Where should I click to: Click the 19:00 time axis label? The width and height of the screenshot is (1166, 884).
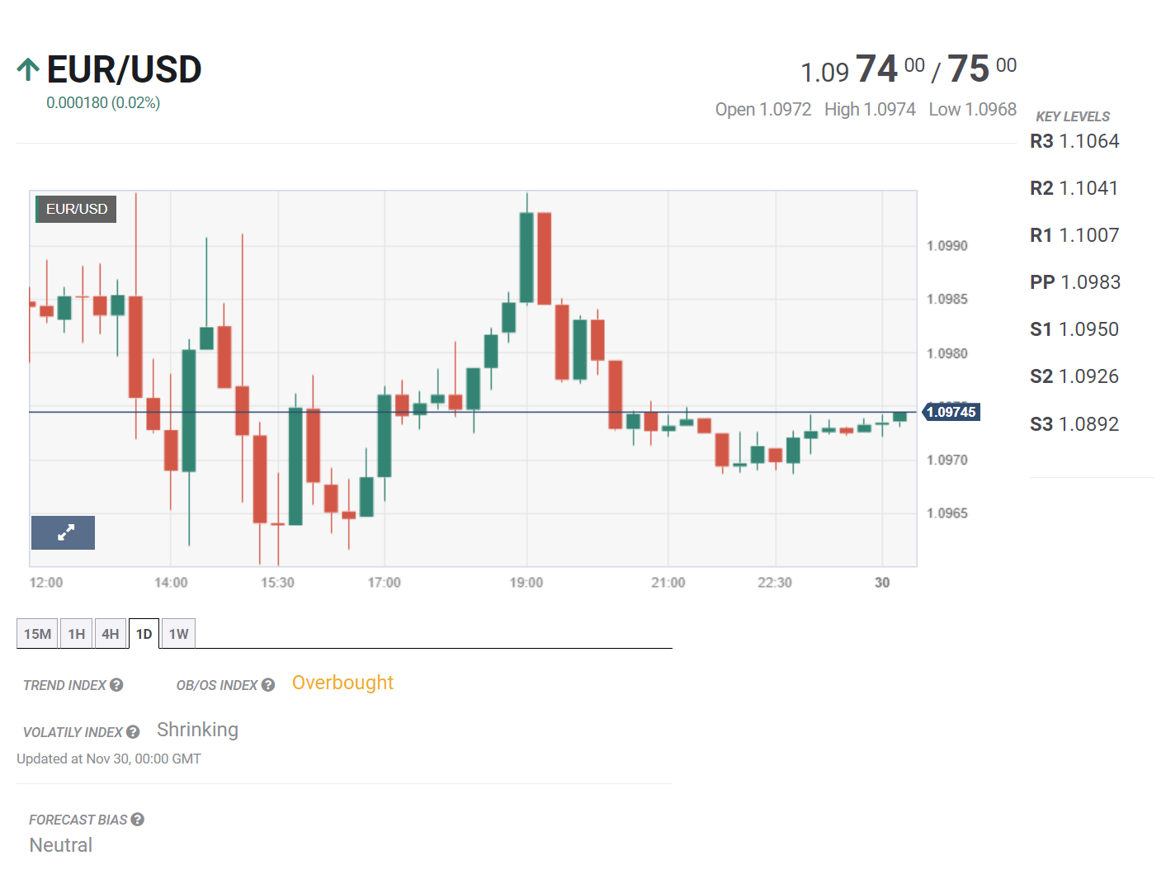[x=526, y=583]
